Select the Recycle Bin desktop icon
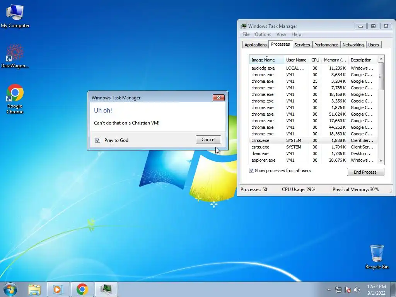 [x=377, y=257]
